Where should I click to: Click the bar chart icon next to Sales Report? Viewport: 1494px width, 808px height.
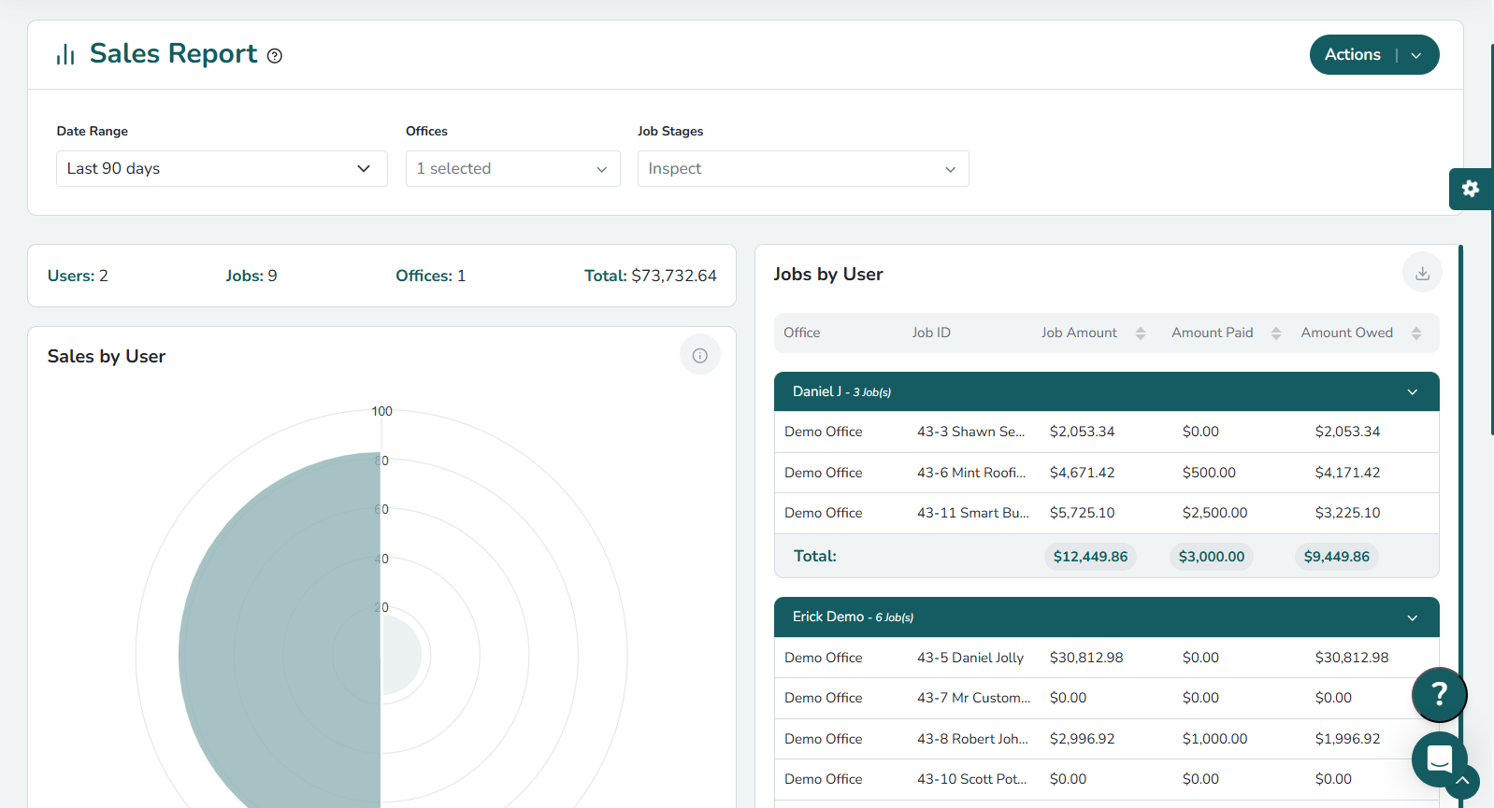pyautogui.click(x=65, y=55)
